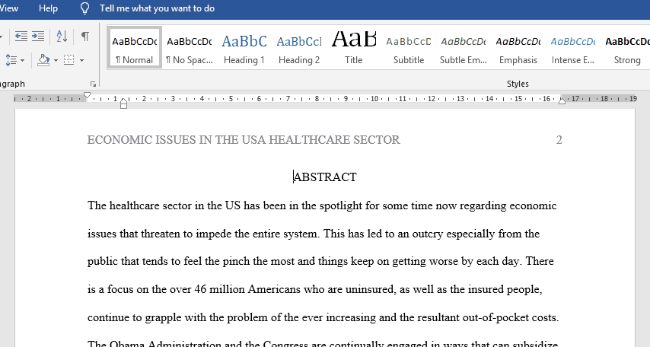The height and width of the screenshot is (347, 650).
Task: Open the Paragraph settings dialog launcher
Action: (94, 84)
